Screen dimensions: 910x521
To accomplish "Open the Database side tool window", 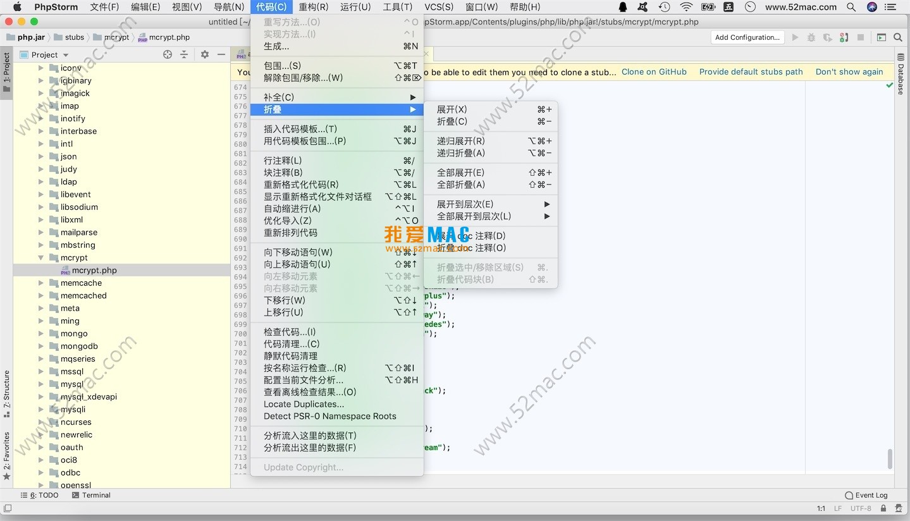I will (901, 74).
